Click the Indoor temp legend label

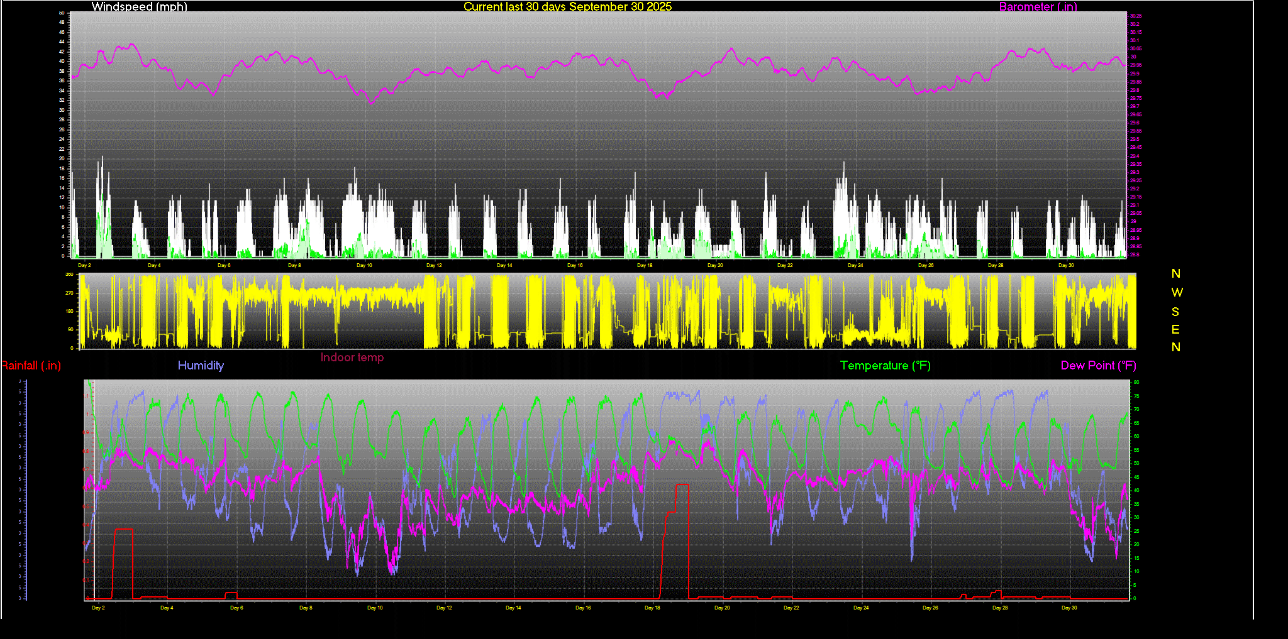(352, 358)
